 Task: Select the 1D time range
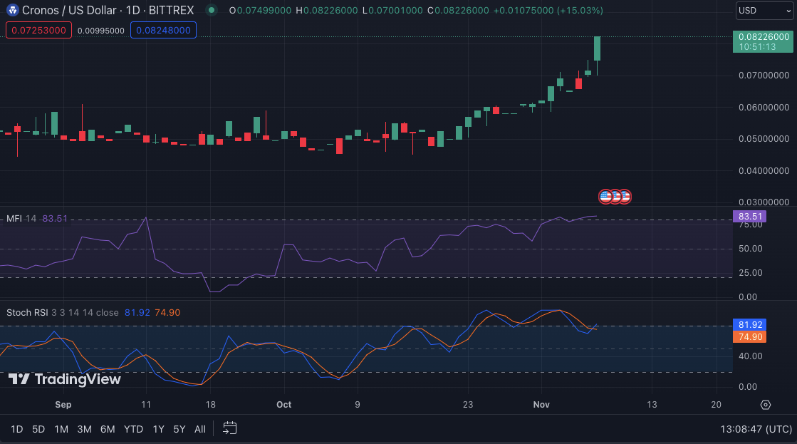[x=17, y=429]
